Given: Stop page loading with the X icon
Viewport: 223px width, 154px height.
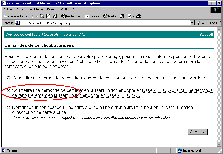Looking at the screenshot, I should coord(42,16).
